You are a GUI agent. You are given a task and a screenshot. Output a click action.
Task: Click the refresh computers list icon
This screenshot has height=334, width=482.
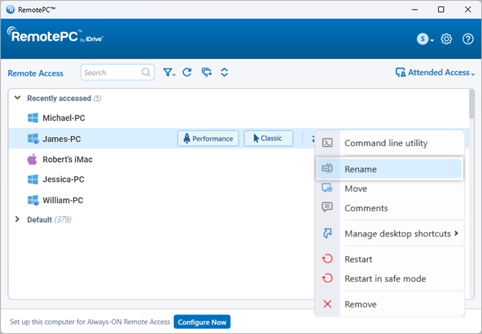pyautogui.click(x=187, y=72)
